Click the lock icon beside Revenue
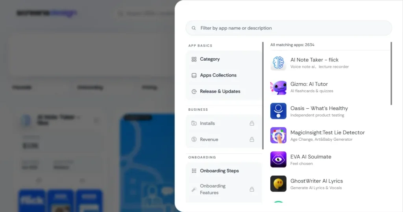The width and height of the screenshot is (403, 212). click(x=252, y=139)
